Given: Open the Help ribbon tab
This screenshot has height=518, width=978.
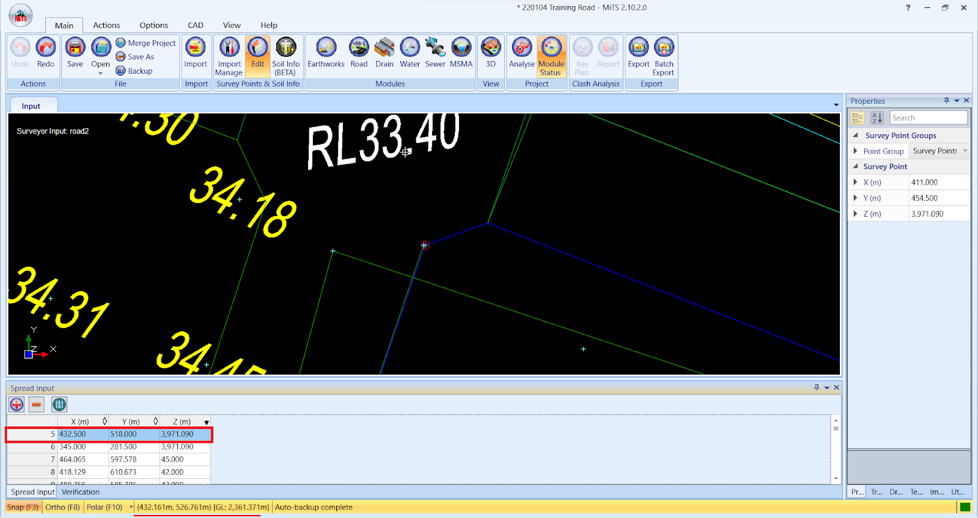Looking at the screenshot, I should 269,25.
